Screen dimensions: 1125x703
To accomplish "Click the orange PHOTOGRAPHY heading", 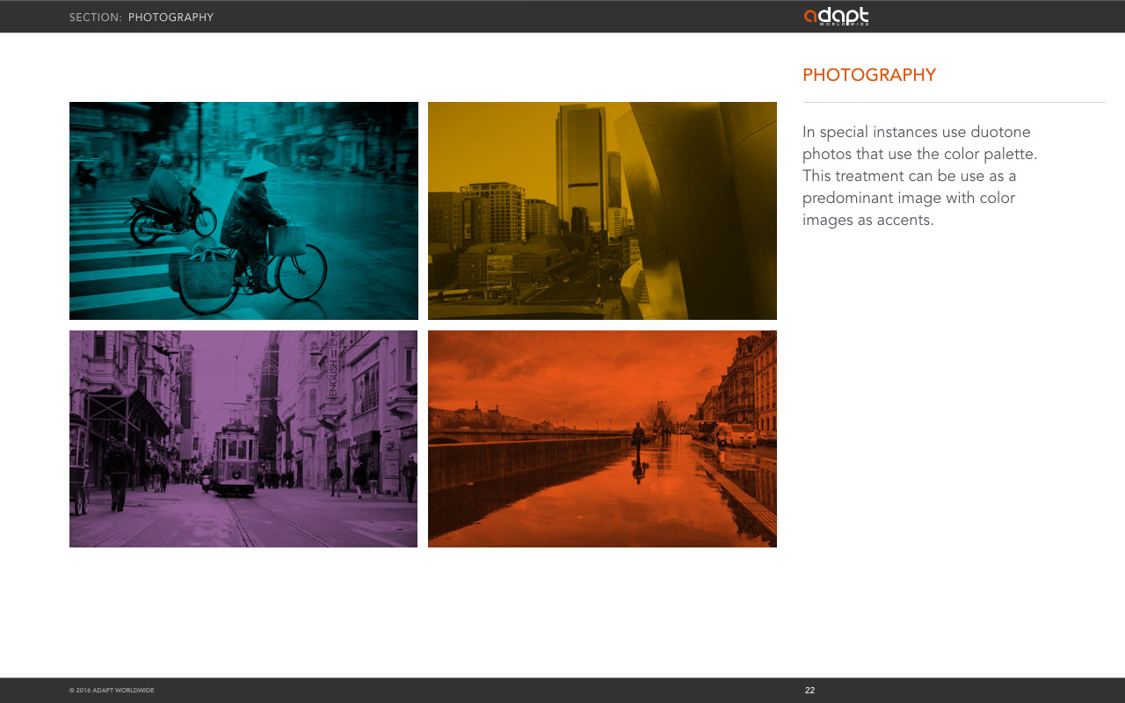I will point(869,76).
